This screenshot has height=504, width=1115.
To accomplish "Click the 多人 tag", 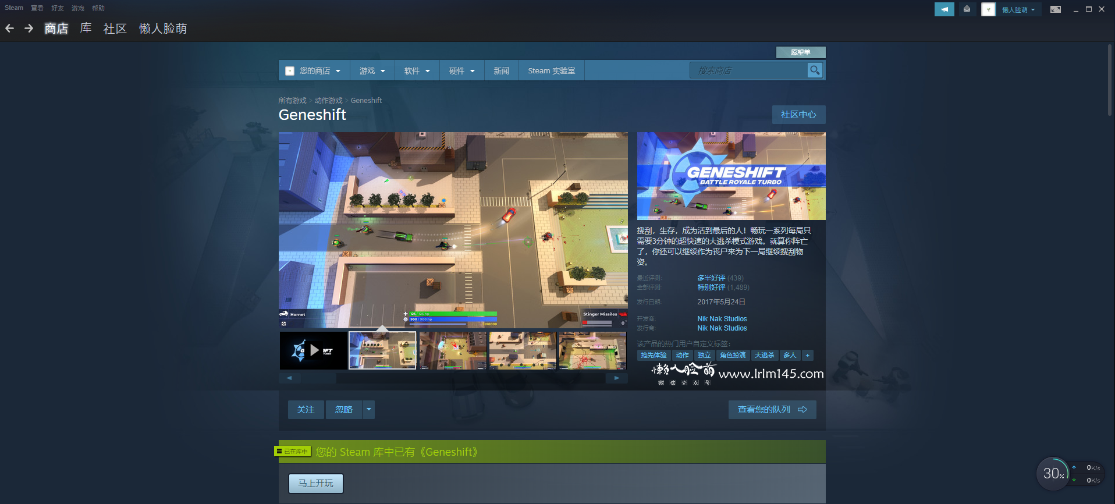I will 790,355.
